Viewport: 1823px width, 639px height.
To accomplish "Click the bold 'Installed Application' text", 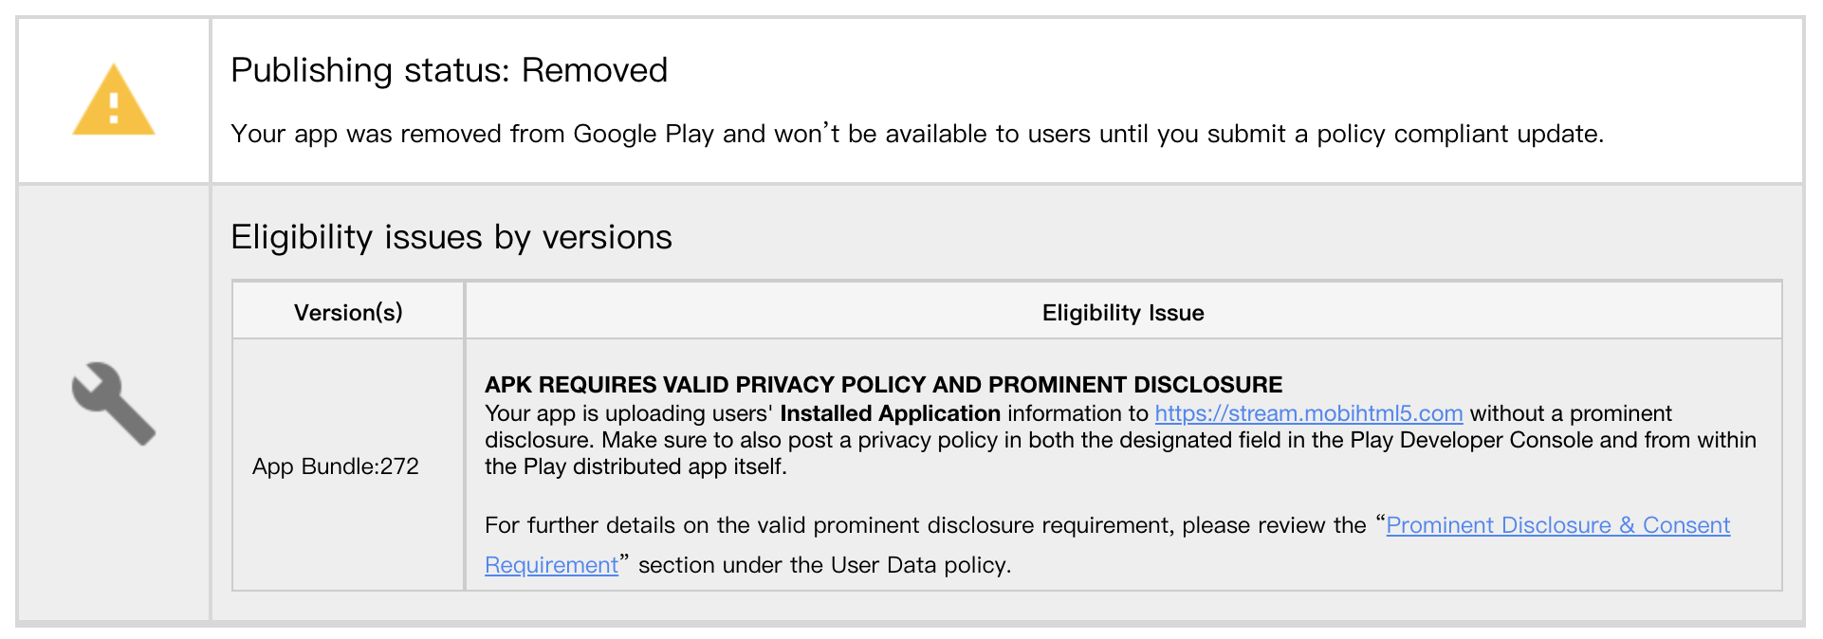I will pos(890,413).
